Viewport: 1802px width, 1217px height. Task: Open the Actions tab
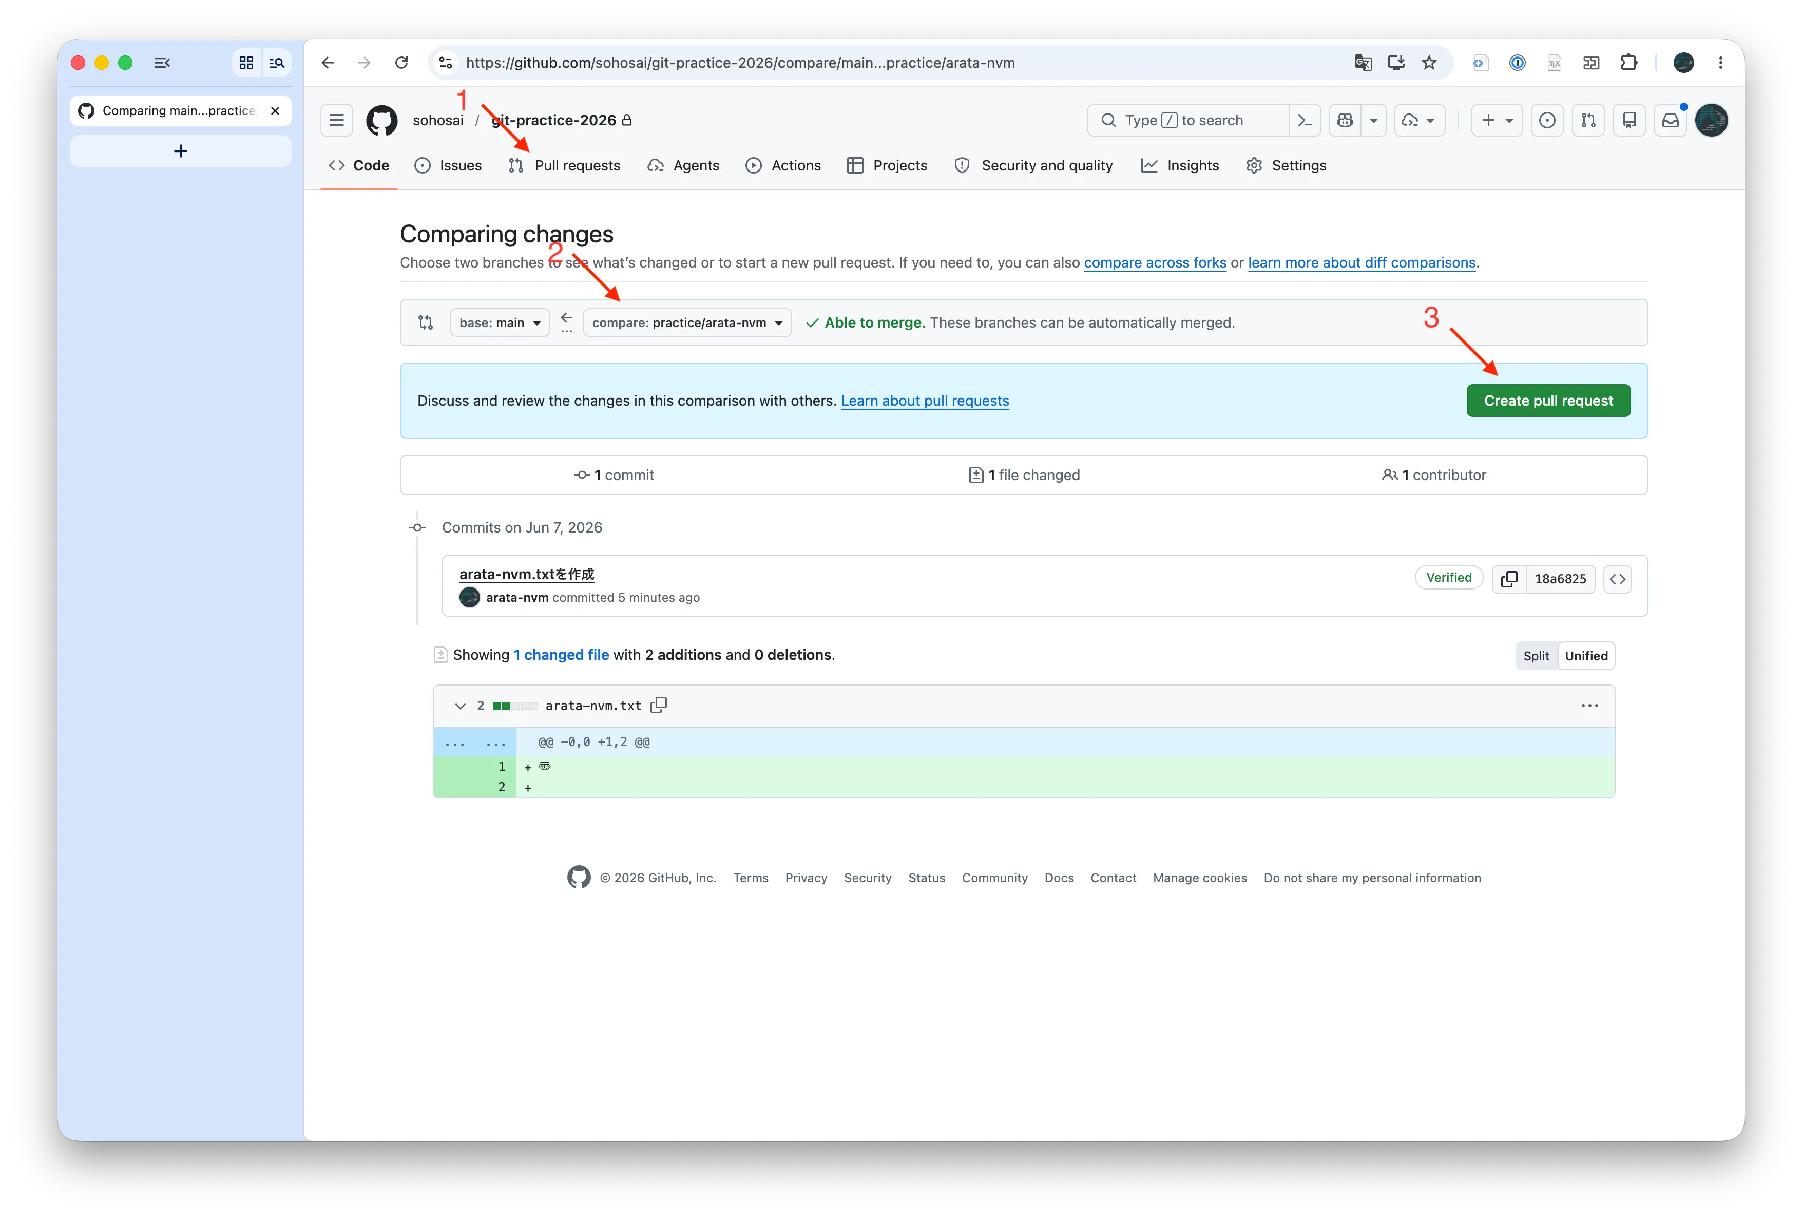[x=783, y=165]
